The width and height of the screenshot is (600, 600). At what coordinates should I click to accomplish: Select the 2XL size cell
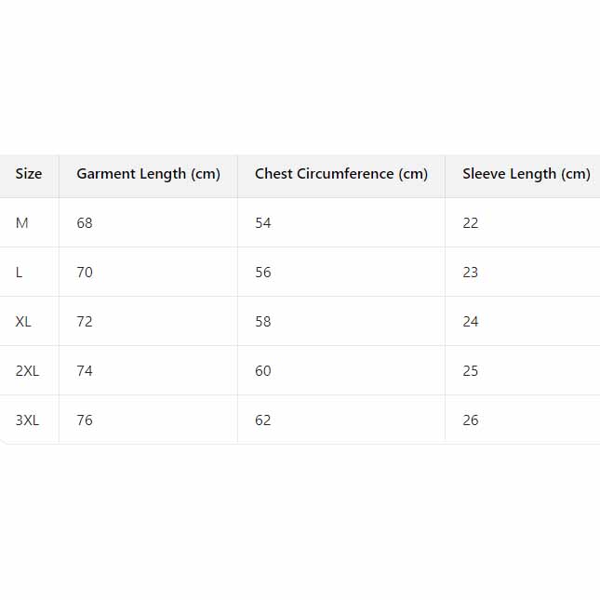[x=28, y=371]
